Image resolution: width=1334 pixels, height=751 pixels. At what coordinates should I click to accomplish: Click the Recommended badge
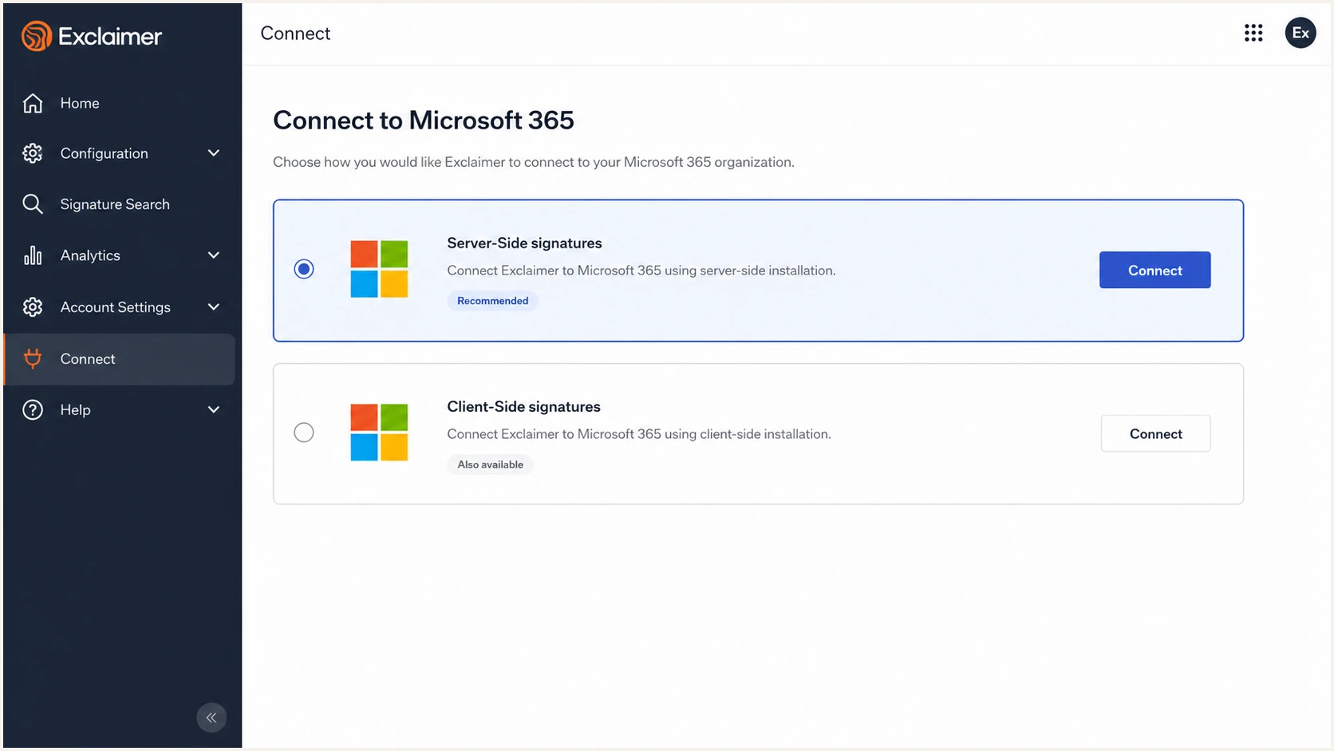(x=492, y=301)
